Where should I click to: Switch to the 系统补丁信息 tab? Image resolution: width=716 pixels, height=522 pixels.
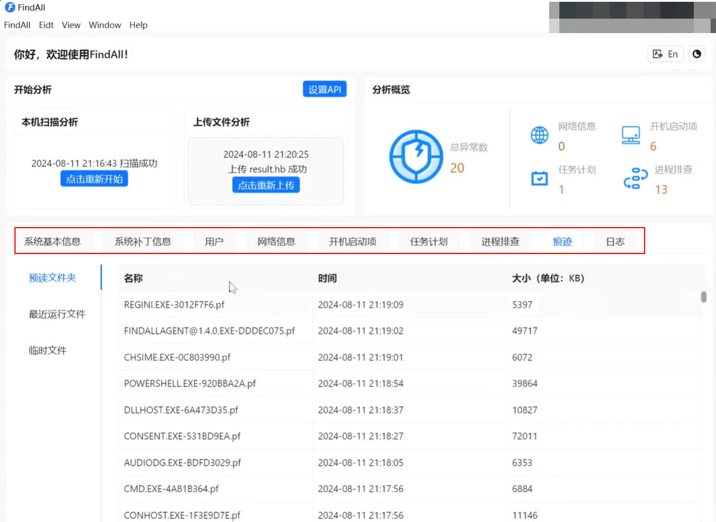(x=143, y=241)
